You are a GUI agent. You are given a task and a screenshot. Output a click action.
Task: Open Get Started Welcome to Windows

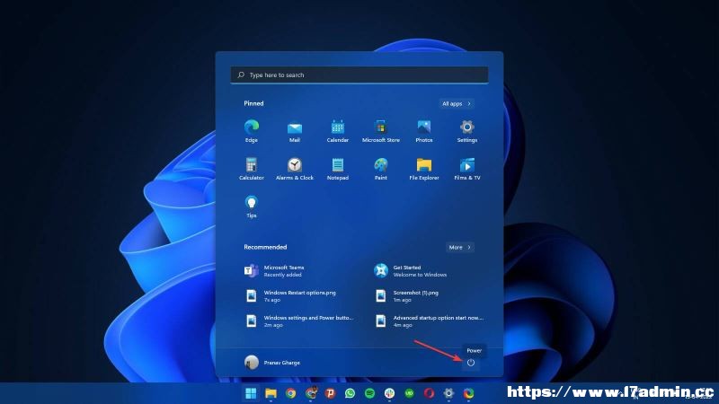(x=411, y=271)
